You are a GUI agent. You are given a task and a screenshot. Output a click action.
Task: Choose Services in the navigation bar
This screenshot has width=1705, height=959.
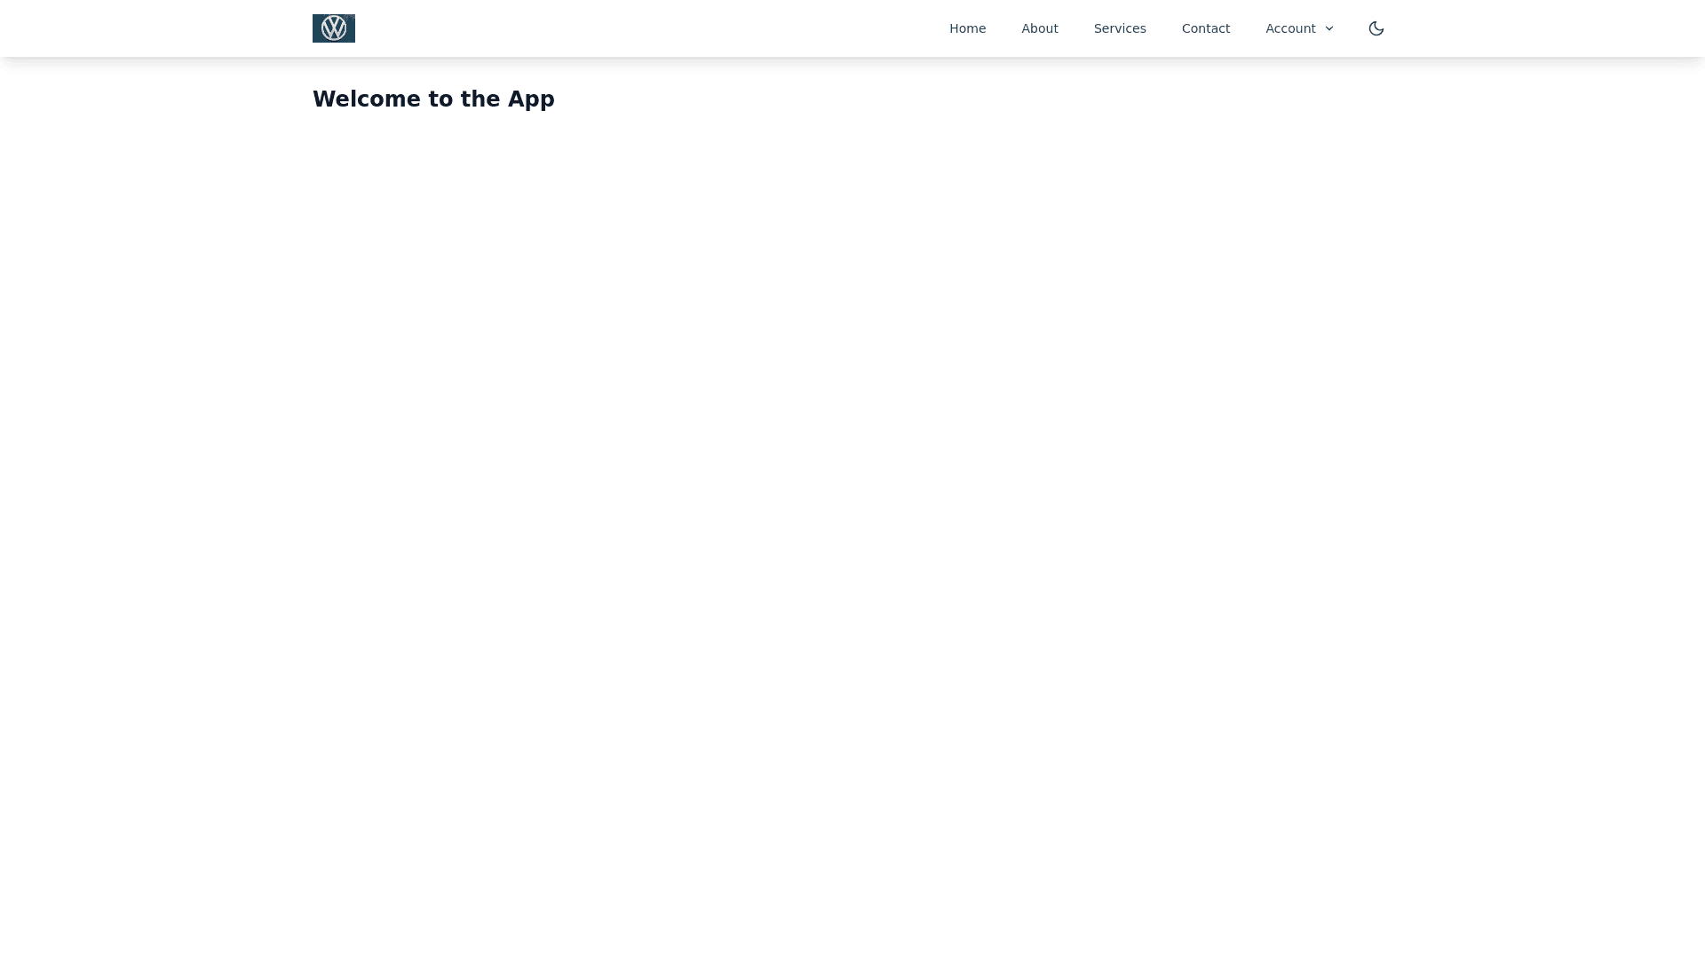click(1120, 28)
